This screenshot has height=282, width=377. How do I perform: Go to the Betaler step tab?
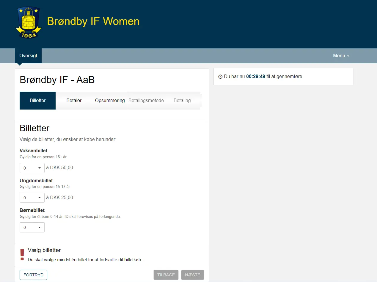point(74,101)
